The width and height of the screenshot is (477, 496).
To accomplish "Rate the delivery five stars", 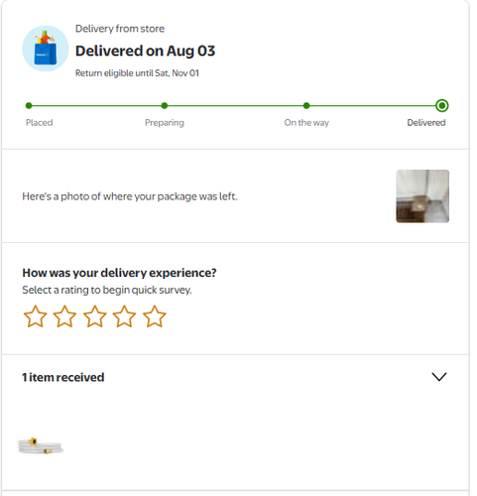I will coord(155,316).
